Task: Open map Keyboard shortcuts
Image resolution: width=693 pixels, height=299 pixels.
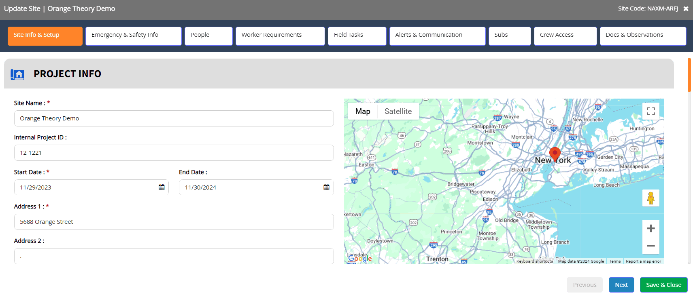Action: point(534,261)
